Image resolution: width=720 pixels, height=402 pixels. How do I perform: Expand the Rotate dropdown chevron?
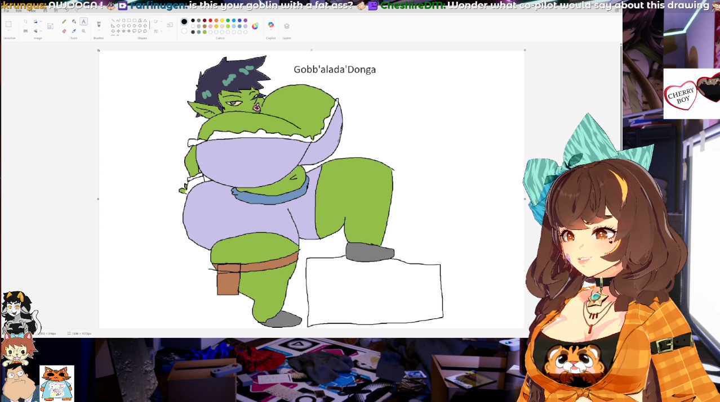click(41, 21)
